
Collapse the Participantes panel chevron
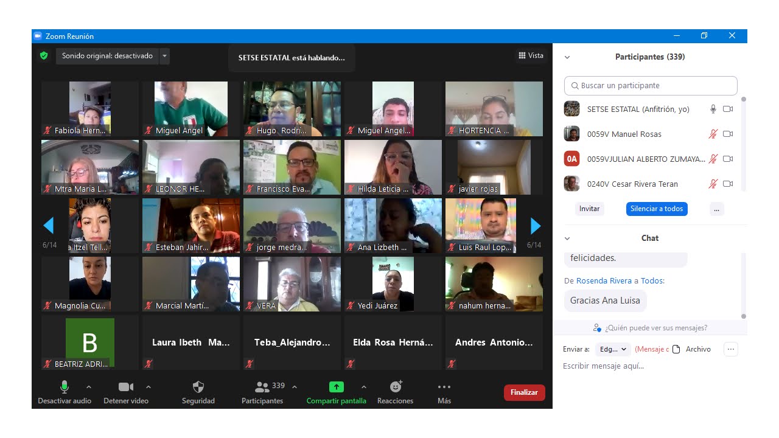[x=567, y=57]
